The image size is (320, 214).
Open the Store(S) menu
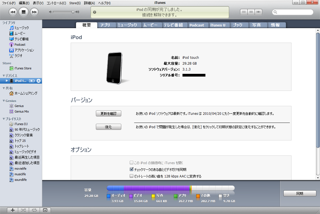[x=75, y=3]
